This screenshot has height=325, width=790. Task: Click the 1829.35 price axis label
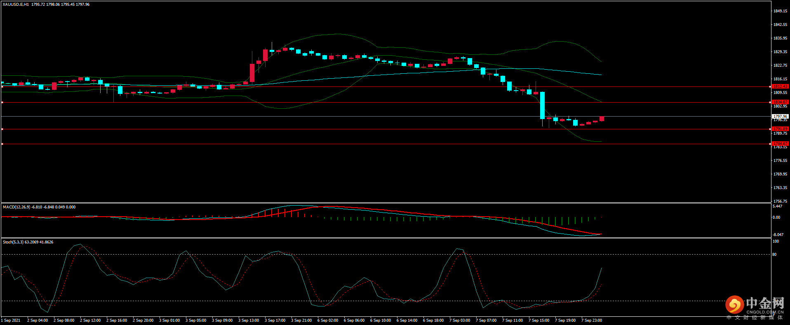pyautogui.click(x=780, y=52)
